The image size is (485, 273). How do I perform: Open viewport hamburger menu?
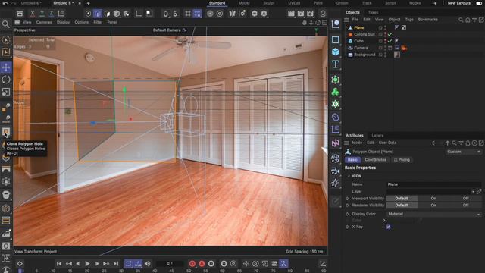coord(17,22)
